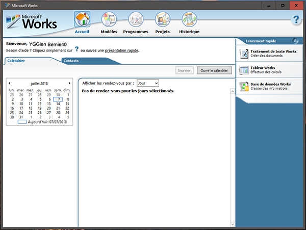Screen dimensions: 306x230
Task: Click the appointments scrollbar up arrow
Action: pyautogui.click(x=233, y=91)
